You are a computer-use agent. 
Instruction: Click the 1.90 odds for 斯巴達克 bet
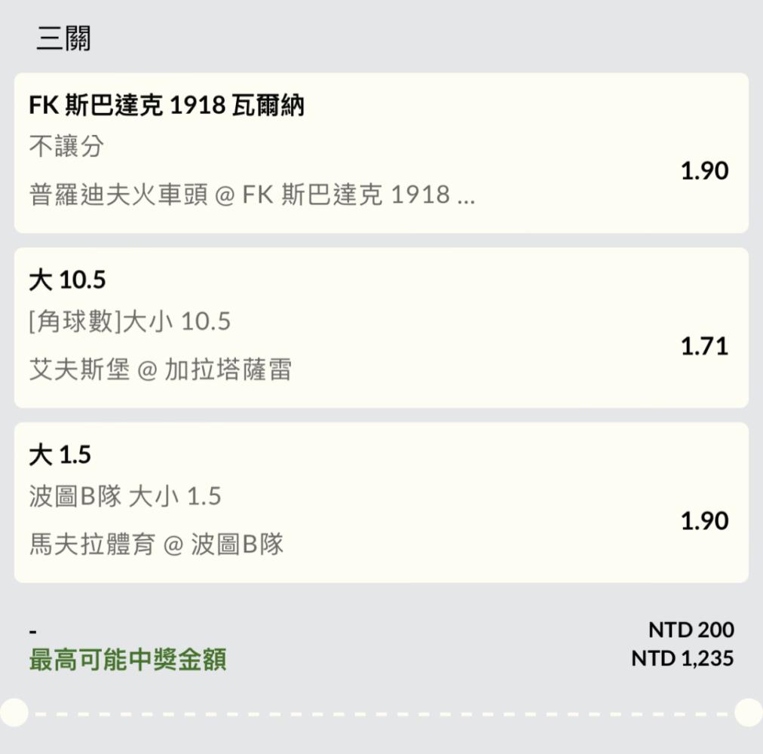coord(704,171)
